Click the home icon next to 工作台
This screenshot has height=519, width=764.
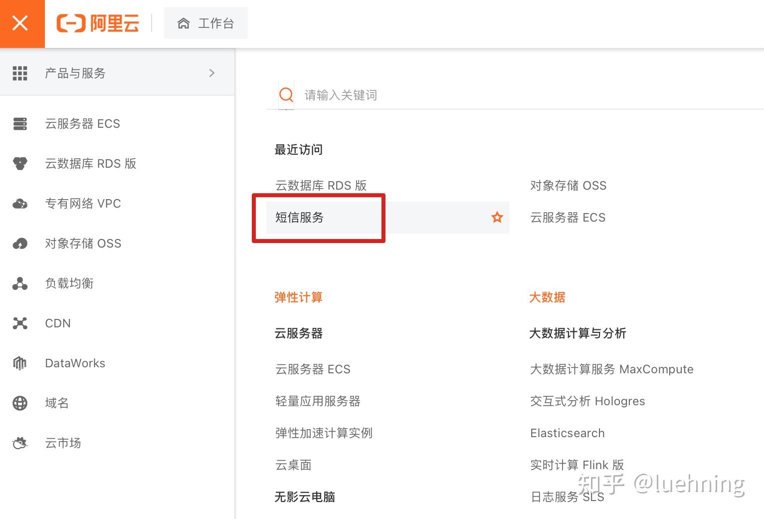[184, 23]
